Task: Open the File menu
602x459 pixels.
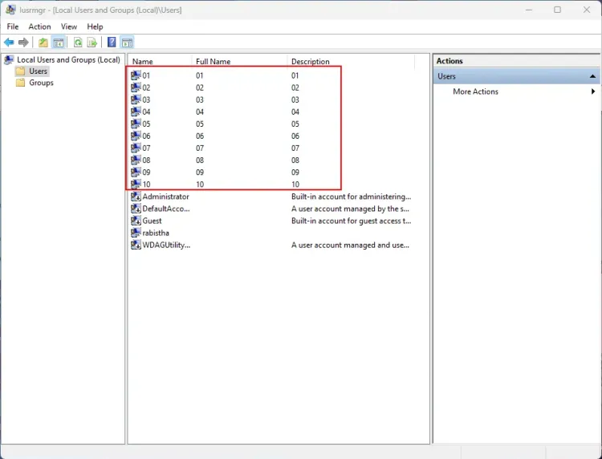Action: [13, 26]
